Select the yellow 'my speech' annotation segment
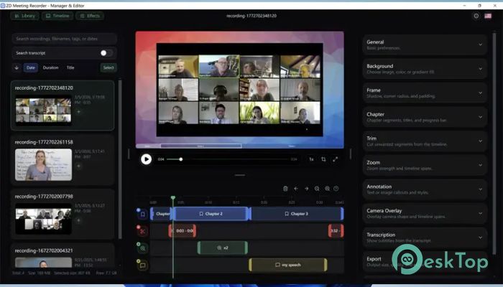The width and height of the screenshot is (503, 287). click(x=288, y=265)
